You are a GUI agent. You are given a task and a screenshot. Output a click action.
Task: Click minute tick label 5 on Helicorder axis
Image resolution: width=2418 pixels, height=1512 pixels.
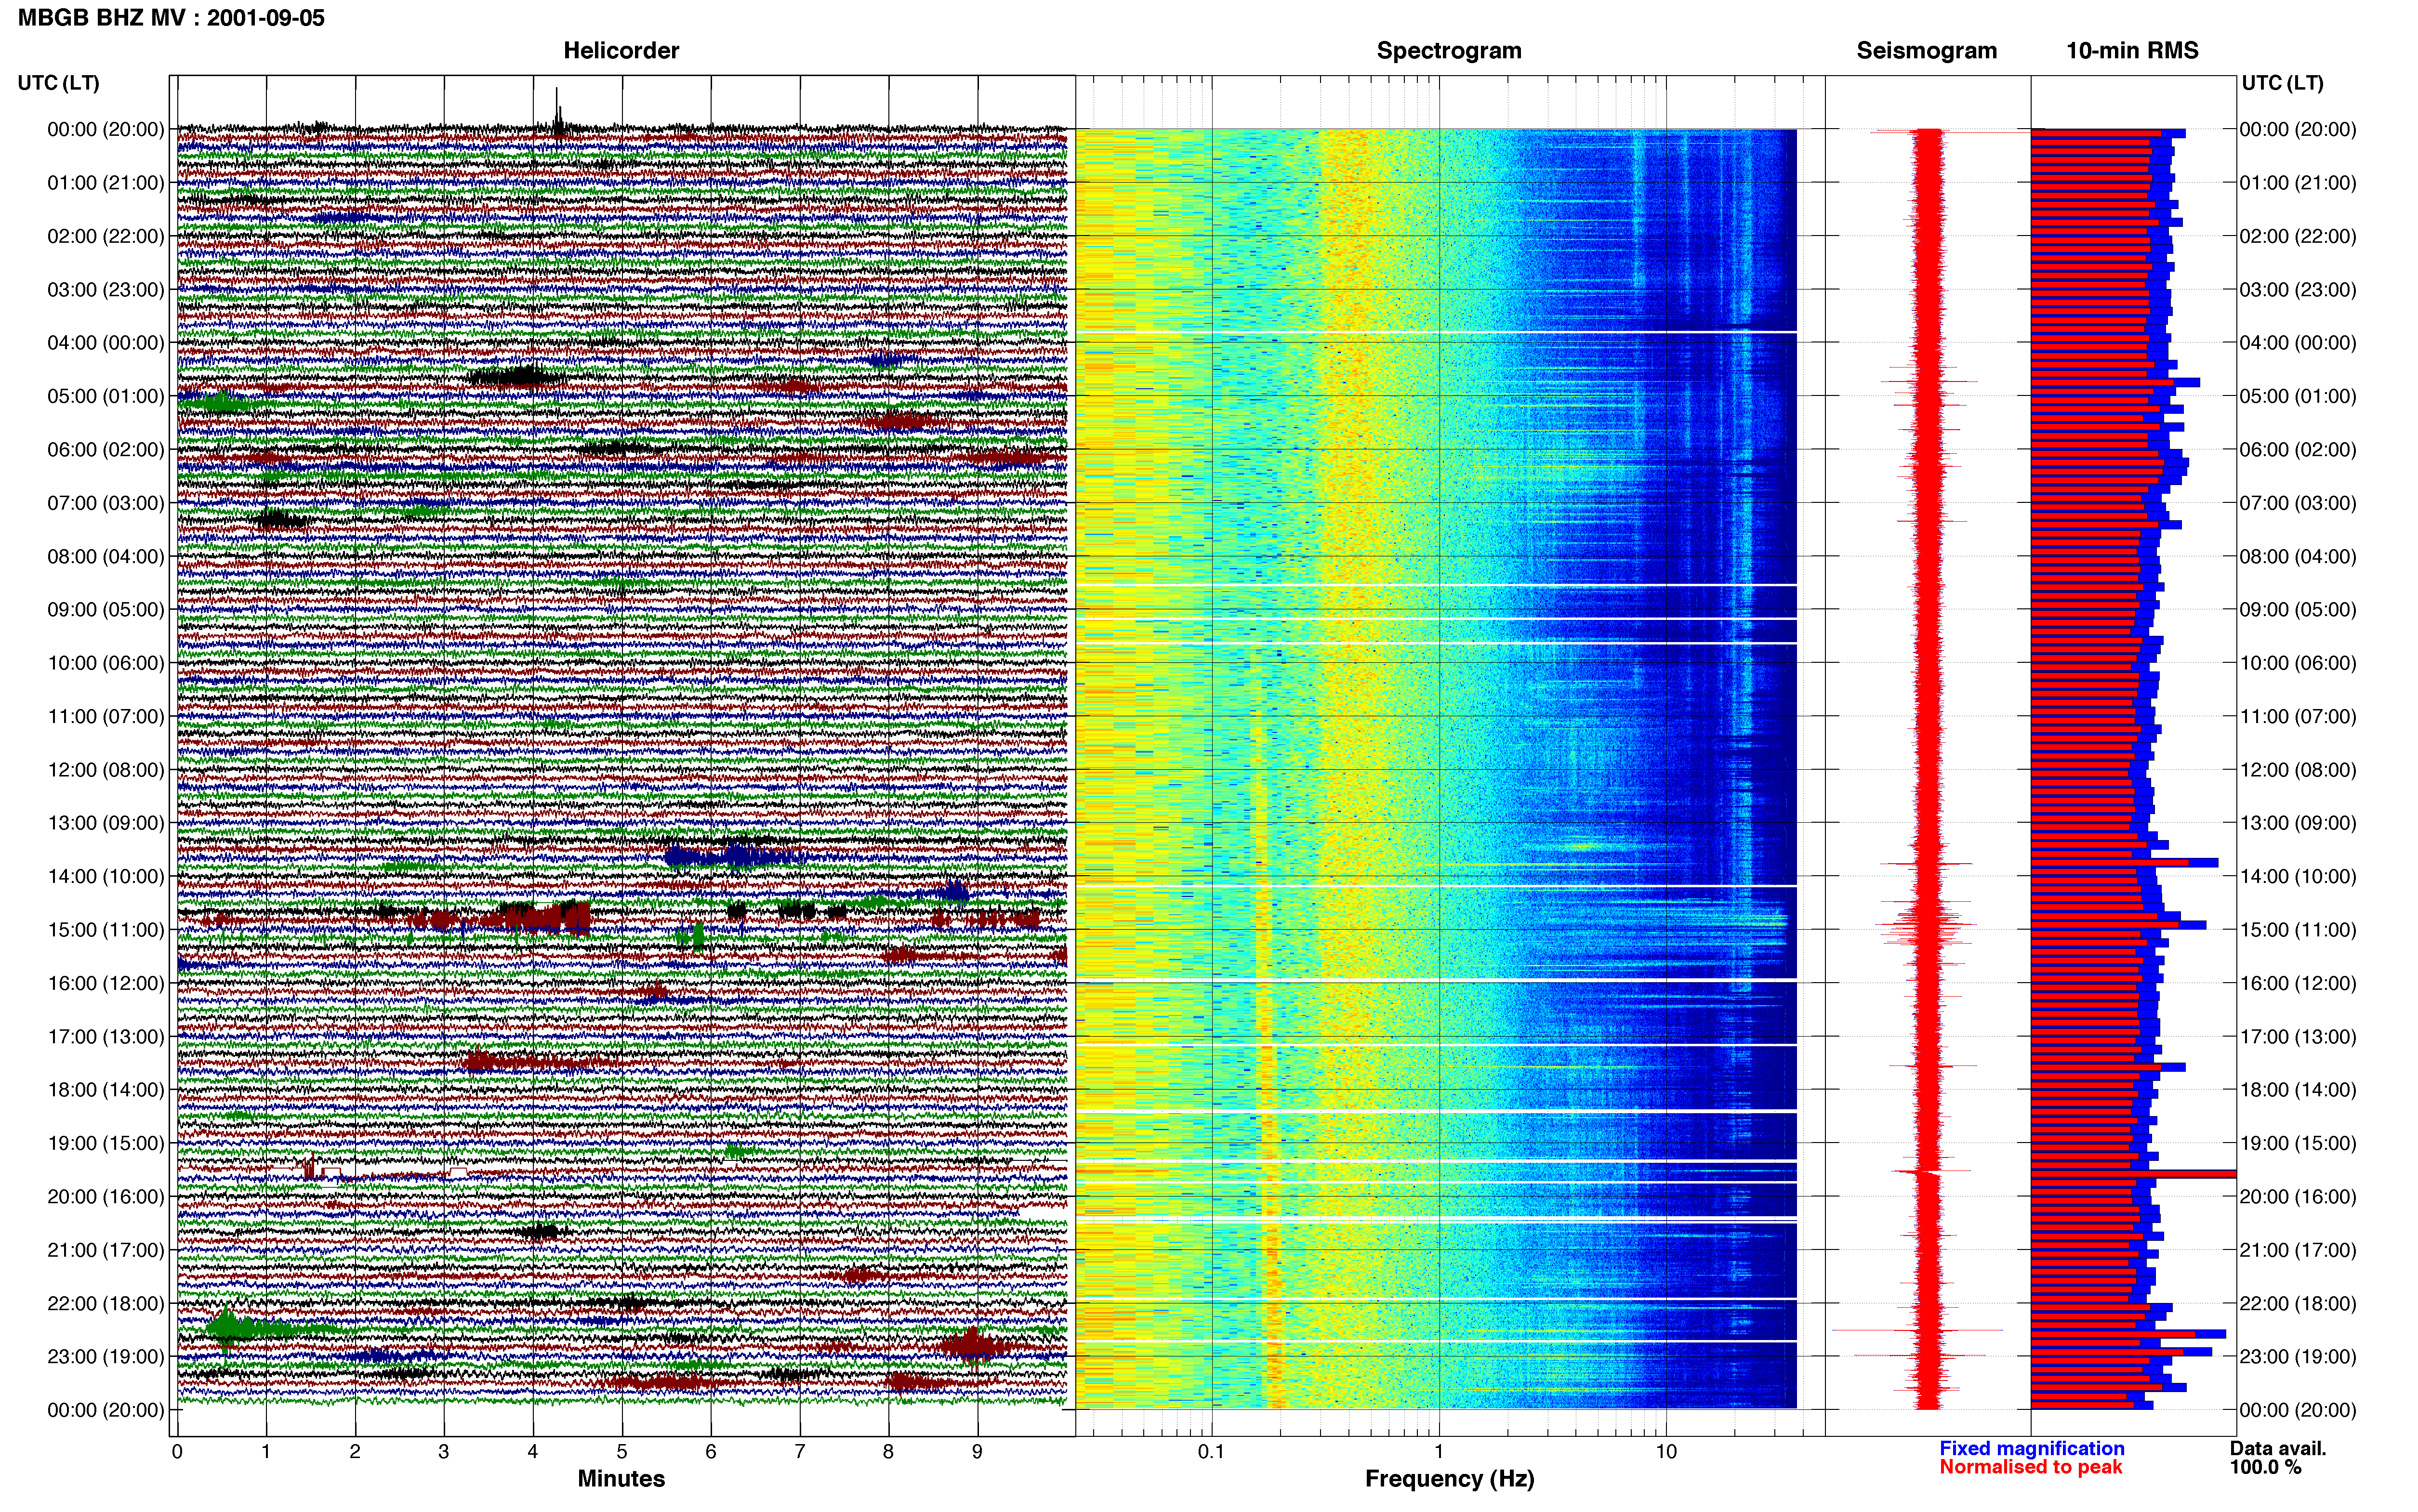click(622, 1451)
